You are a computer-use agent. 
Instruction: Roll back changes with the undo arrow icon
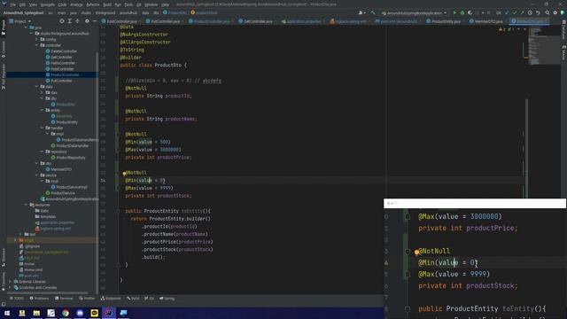click(x=538, y=12)
